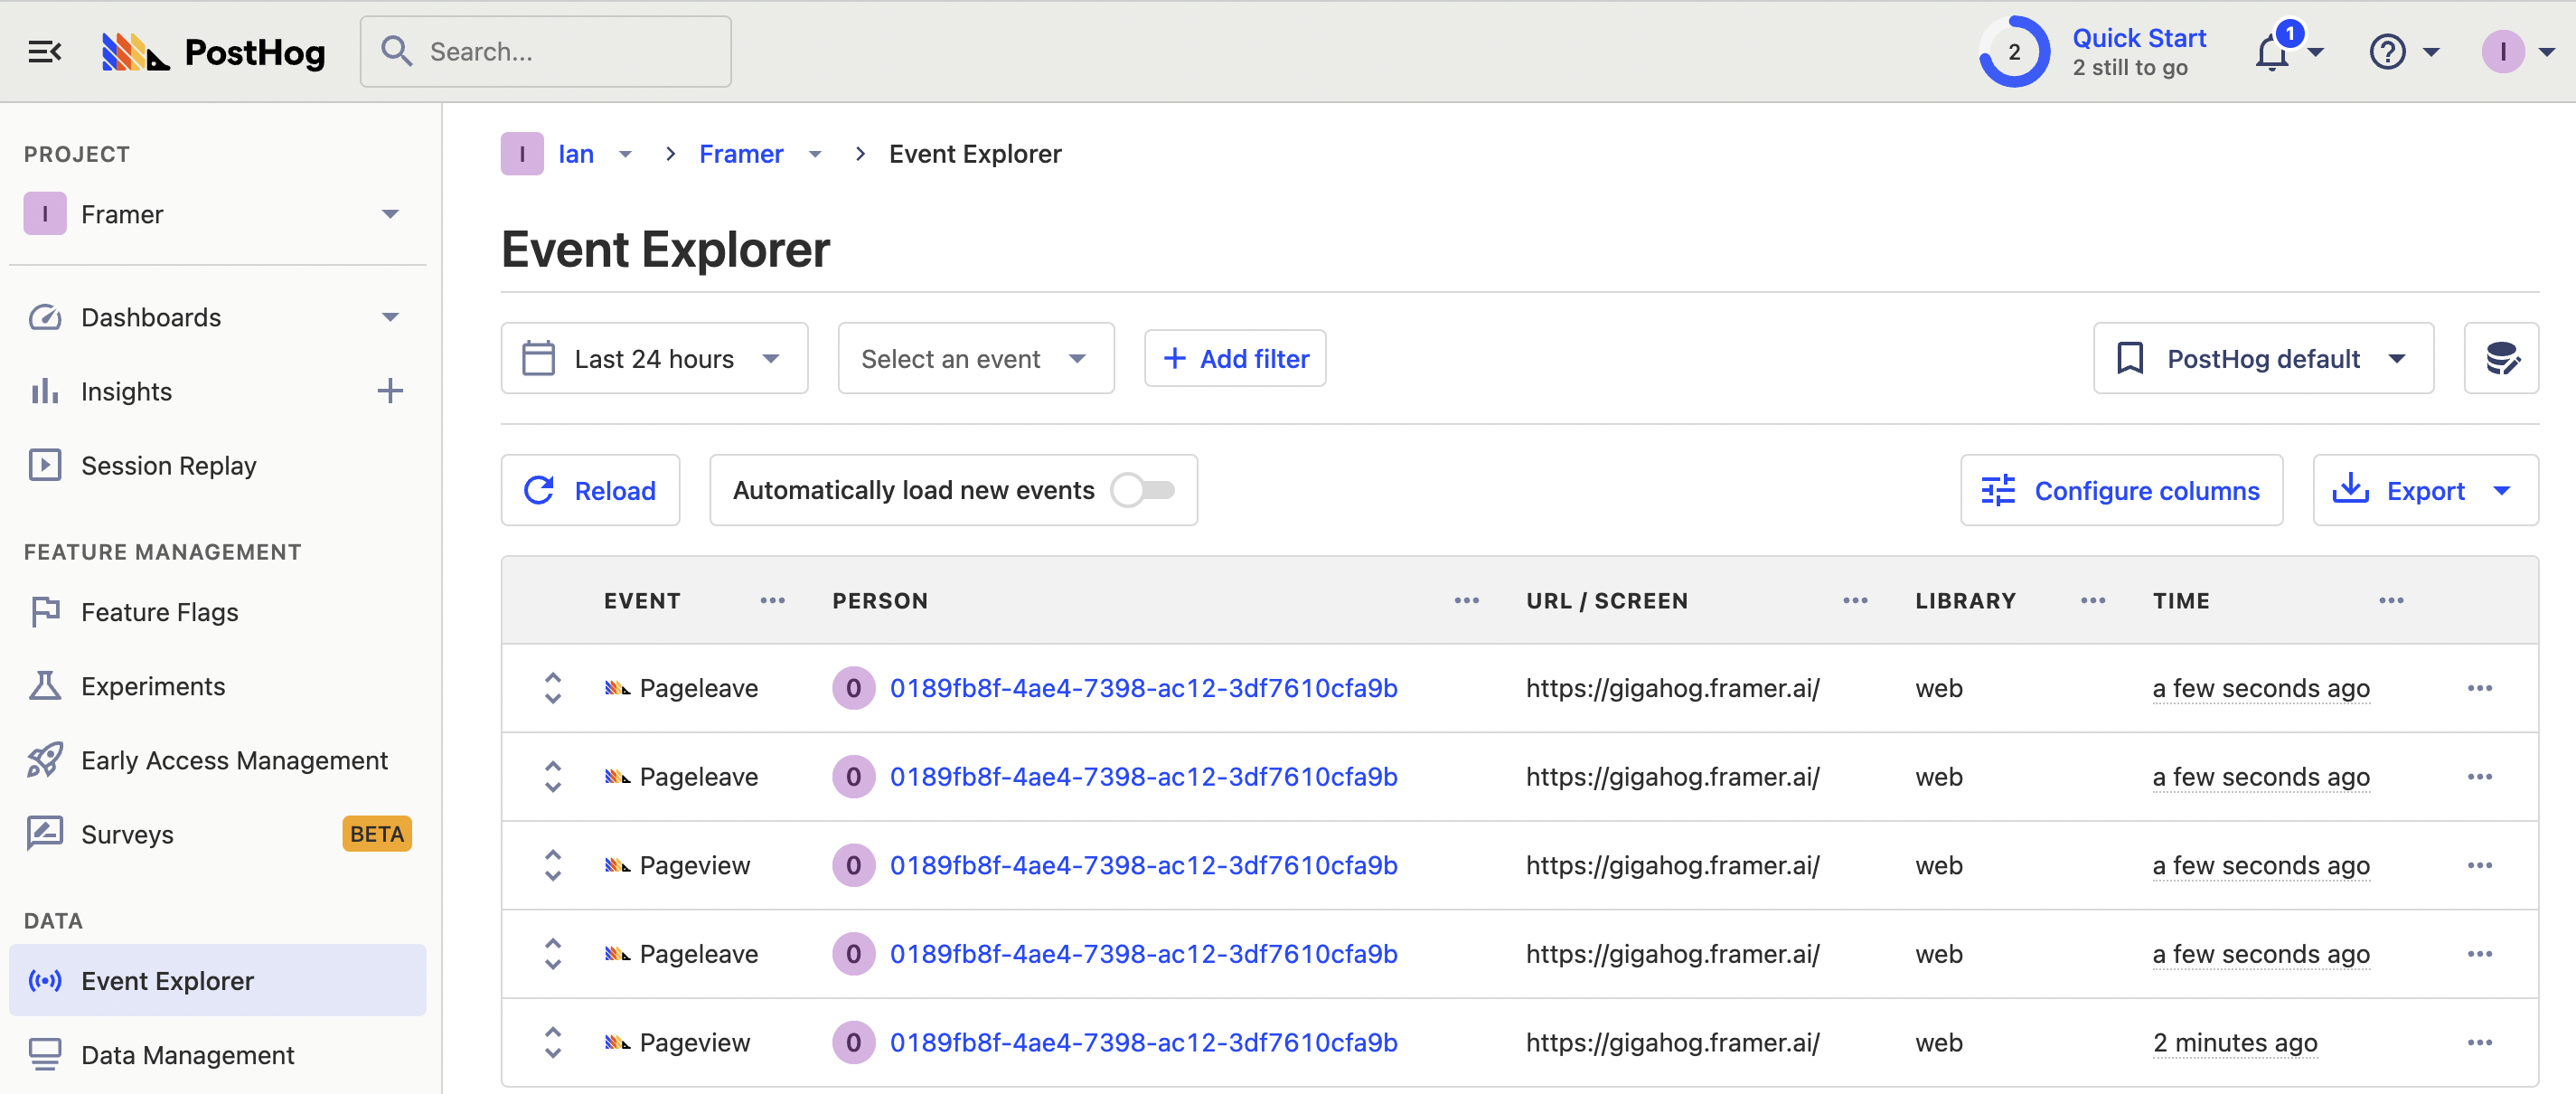Click into the Search input field

pyautogui.click(x=560, y=52)
